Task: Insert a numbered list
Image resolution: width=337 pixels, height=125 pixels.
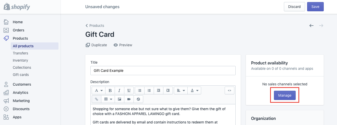Action: pos(149,90)
